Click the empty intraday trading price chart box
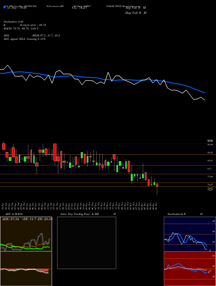The width and height of the screenshot is (216, 286). tap(86, 243)
